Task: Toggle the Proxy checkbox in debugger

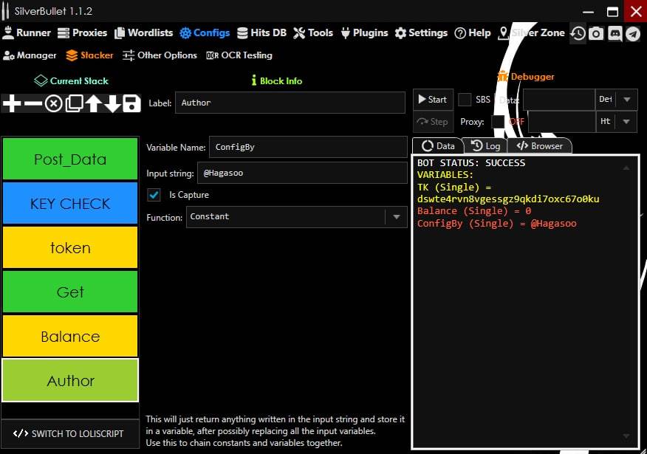Action: point(498,121)
